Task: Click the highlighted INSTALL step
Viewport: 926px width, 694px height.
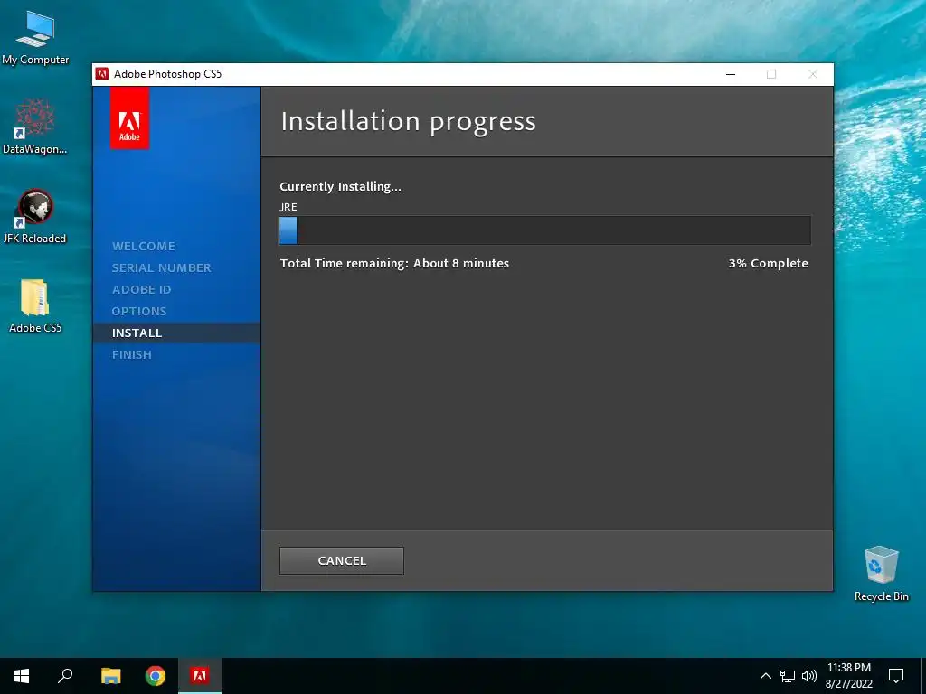Action: tap(176, 333)
